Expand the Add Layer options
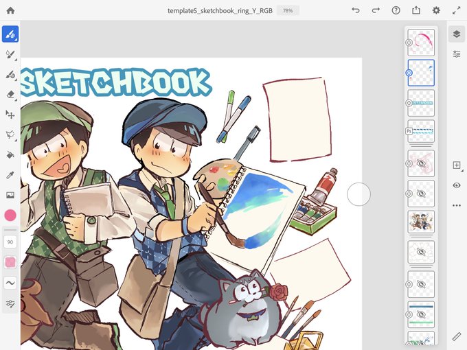The width and height of the screenshot is (467, 350). [x=457, y=165]
